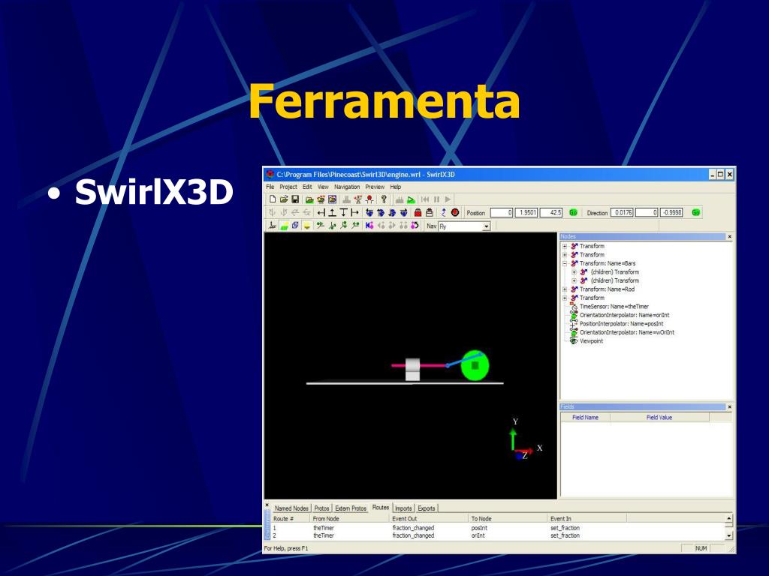Image resolution: width=769 pixels, height=576 pixels.
Task: Collapse the Transform: Name=Bars node
Action: [565, 263]
